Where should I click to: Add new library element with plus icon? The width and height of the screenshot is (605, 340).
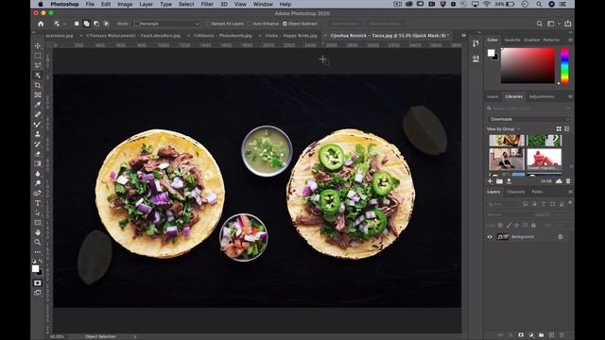click(x=490, y=181)
